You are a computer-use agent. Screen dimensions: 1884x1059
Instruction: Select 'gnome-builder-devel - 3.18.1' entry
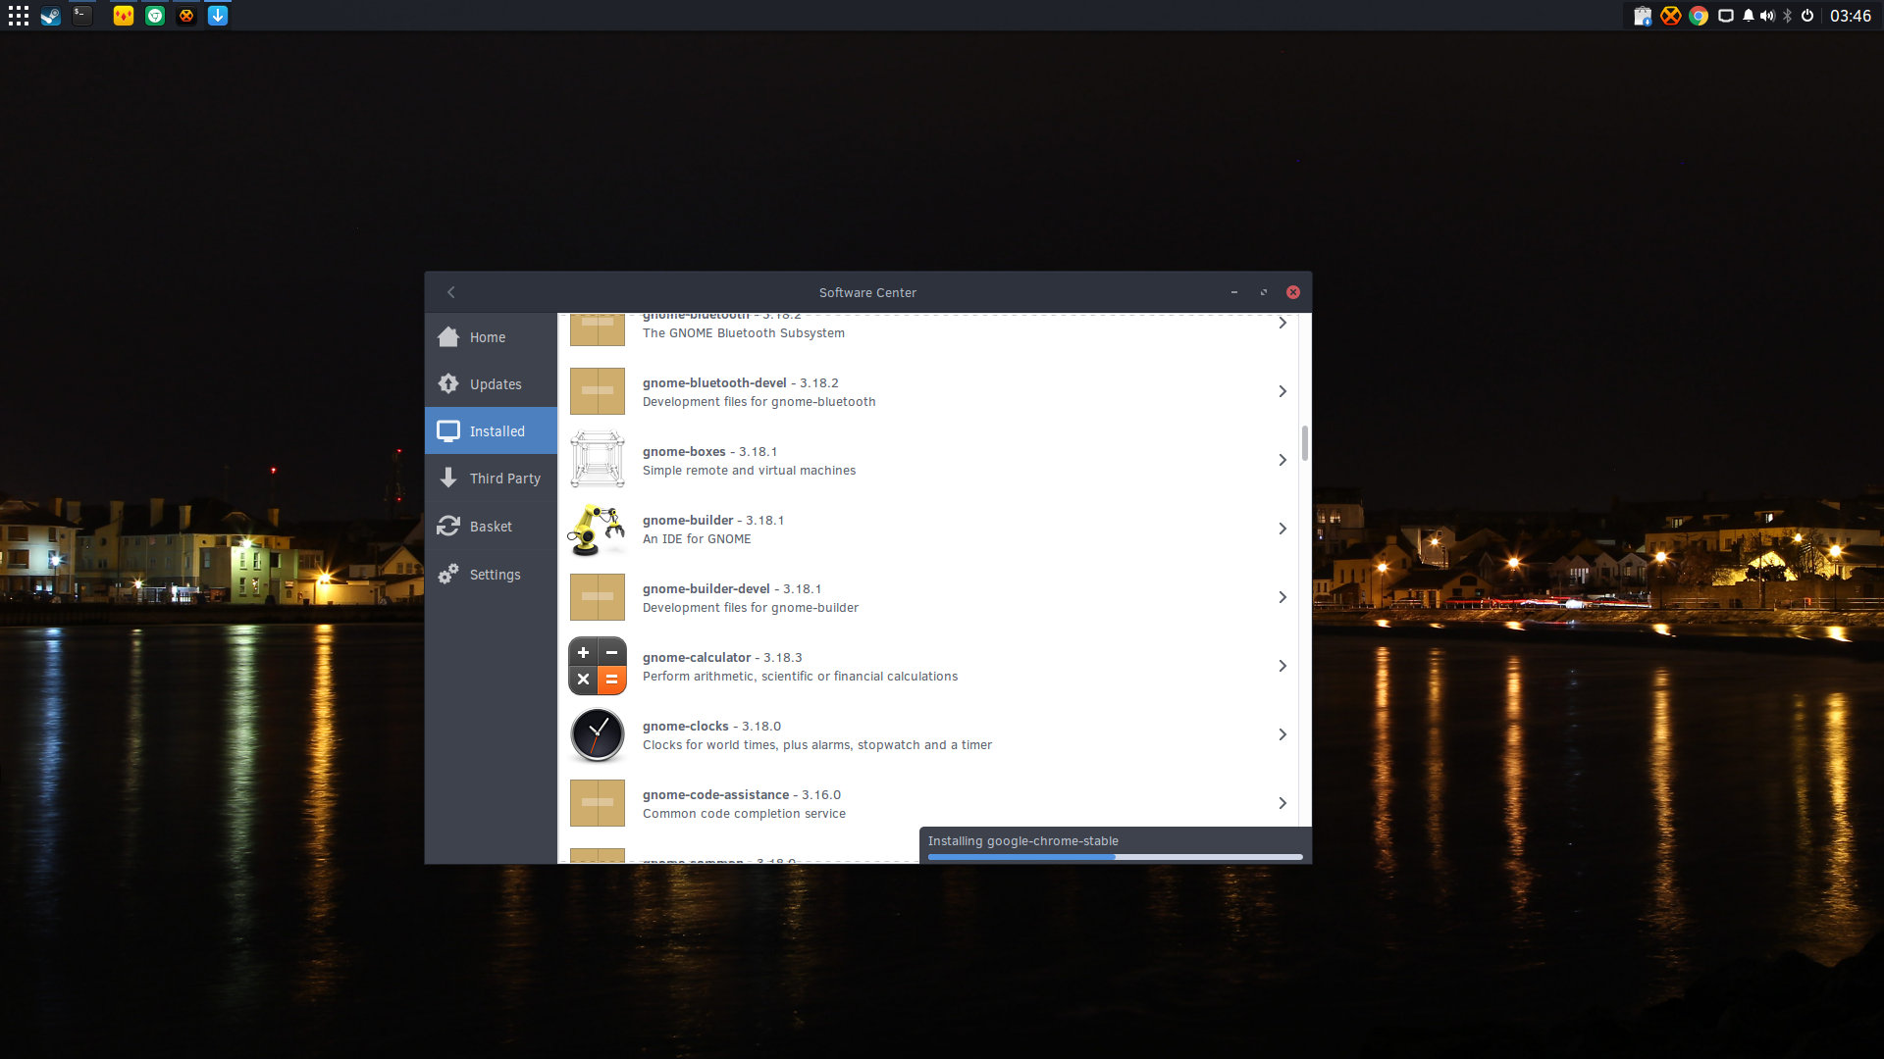point(732,589)
